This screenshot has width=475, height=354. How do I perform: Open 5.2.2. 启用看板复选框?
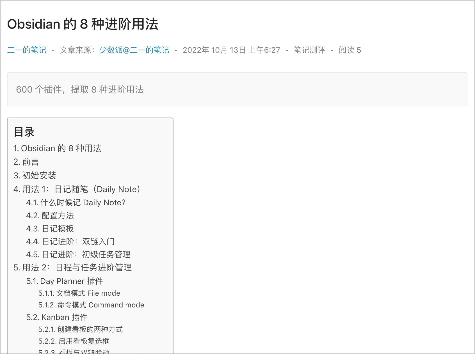pyautogui.click(x=74, y=341)
